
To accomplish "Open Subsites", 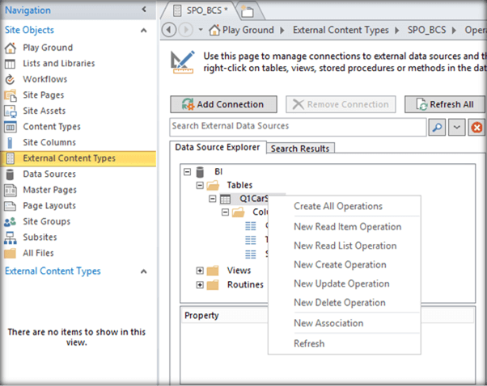I will tap(40, 237).
